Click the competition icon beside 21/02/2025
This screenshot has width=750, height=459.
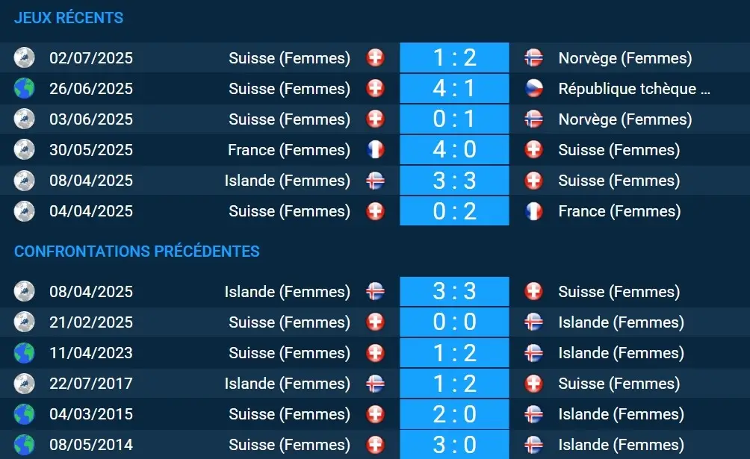click(x=24, y=322)
